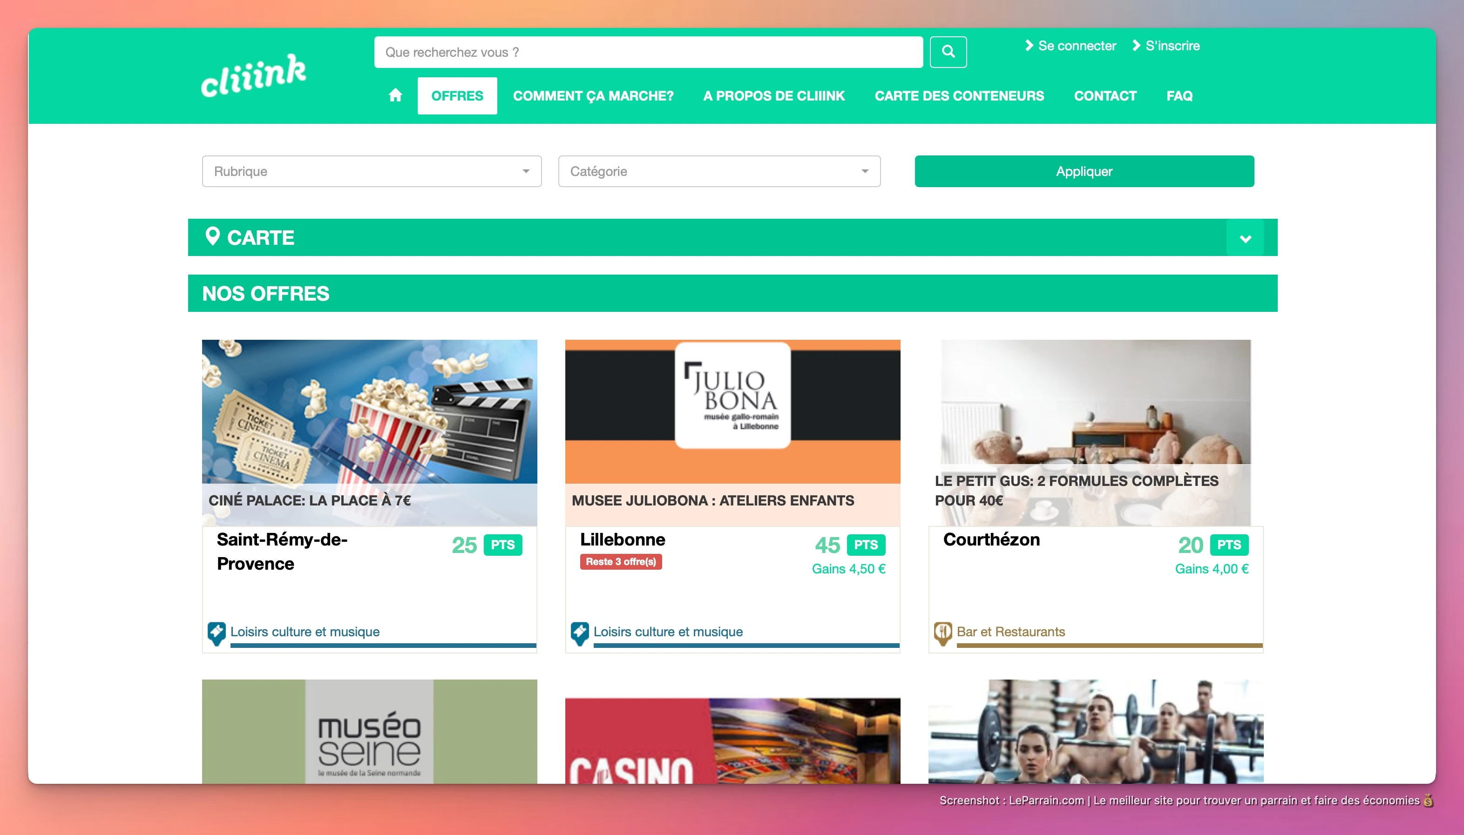Go to CARTE DES CONTENEURS page

pyautogui.click(x=959, y=96)
